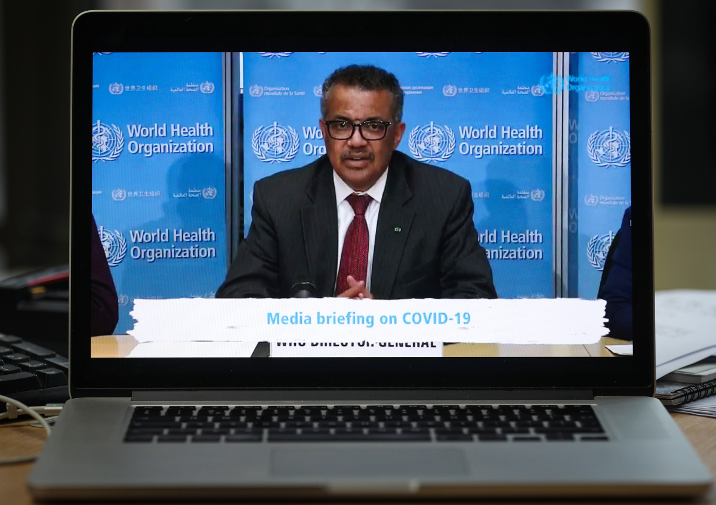
Task: Click the microphone in front of the speaker
Action: pos(304,290)
